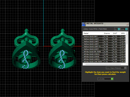Toggle Use Object Materials option
Image resolution: width=130 pixels, height=97 pixels.
[x=116, y=68]
